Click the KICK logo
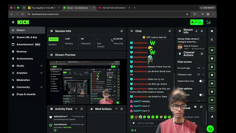Viewport: 236px width, 133px height. (x=23, y=22)
